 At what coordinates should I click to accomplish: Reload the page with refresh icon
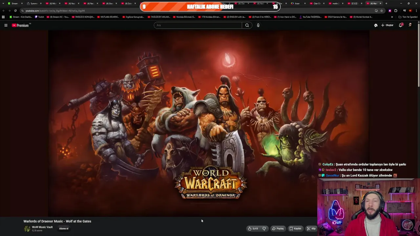point(15,10)
